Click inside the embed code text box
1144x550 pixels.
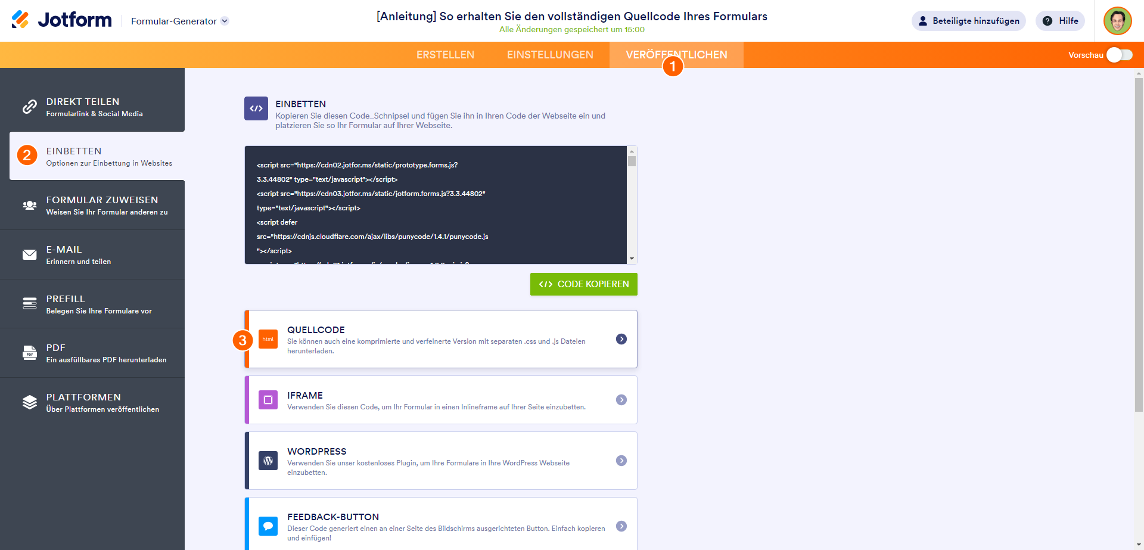pos(436,205)
